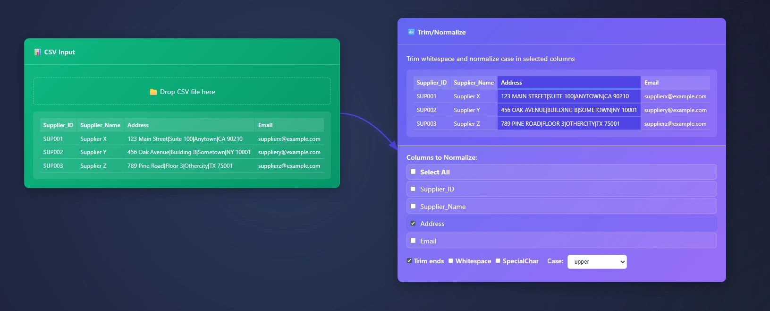Viewport: 770px width, 311px height.
Task: Click Supplier_ID header in Trim/Normalize preview
Action: [x=432, y=83]
